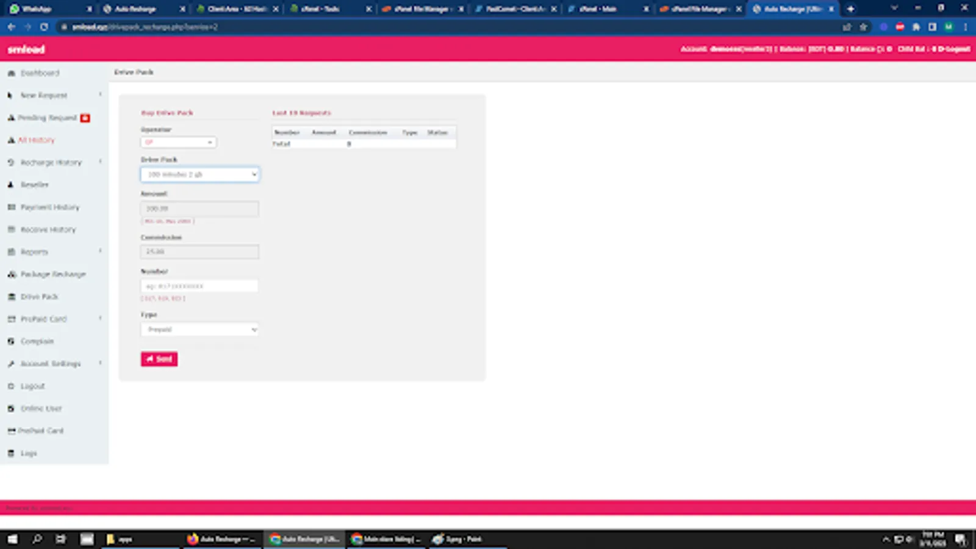The height and width of the screenshot is (549, 976).
Task: Click the sidebar Logout icon
Action: (11, 386)
